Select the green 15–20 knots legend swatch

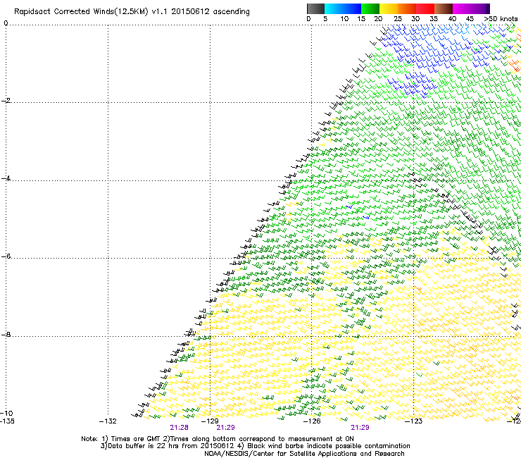[x=370, y=8]
